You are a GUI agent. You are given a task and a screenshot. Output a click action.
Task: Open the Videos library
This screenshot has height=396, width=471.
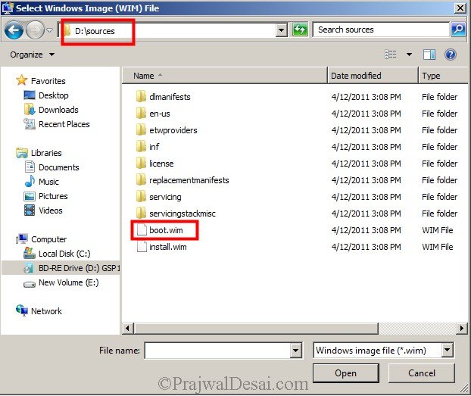point(51,210)
